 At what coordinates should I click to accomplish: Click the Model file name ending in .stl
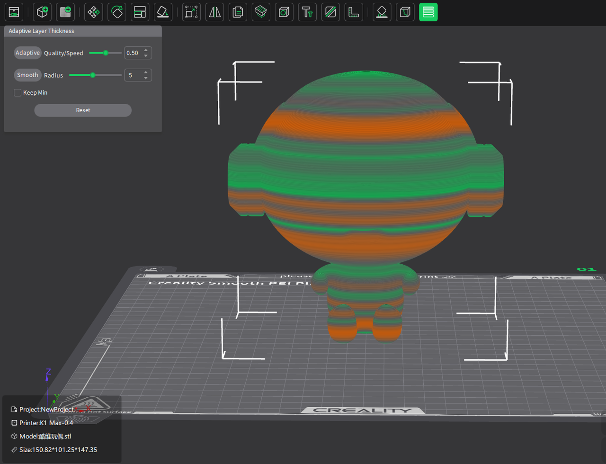pos(45,436)
